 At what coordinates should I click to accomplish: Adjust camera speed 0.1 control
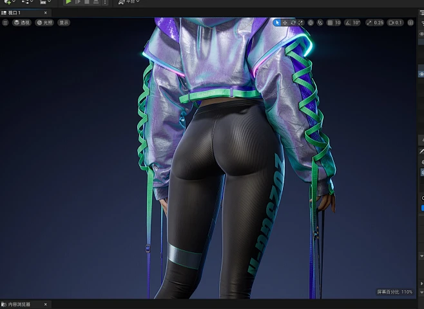(395, 23)
